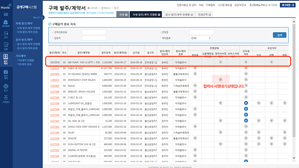The width and height of the screenshot is (299, 168).
Task: Click 이행 V mark in SENSOR row
Action: tap(271, 138)
